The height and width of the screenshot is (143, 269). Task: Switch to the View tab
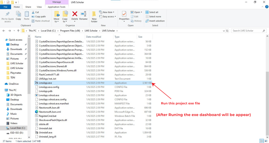coord(39,7)
